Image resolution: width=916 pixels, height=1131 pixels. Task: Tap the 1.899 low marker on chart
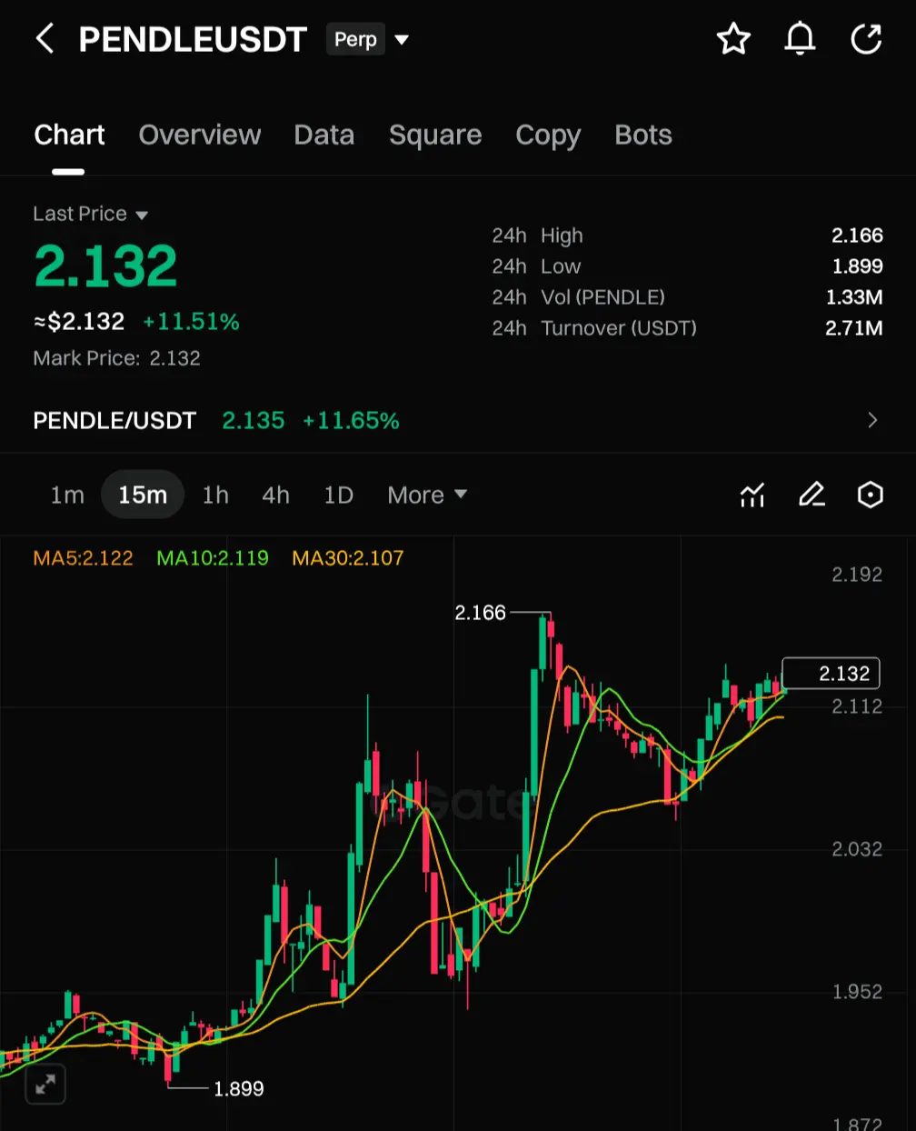(238, 1088)
